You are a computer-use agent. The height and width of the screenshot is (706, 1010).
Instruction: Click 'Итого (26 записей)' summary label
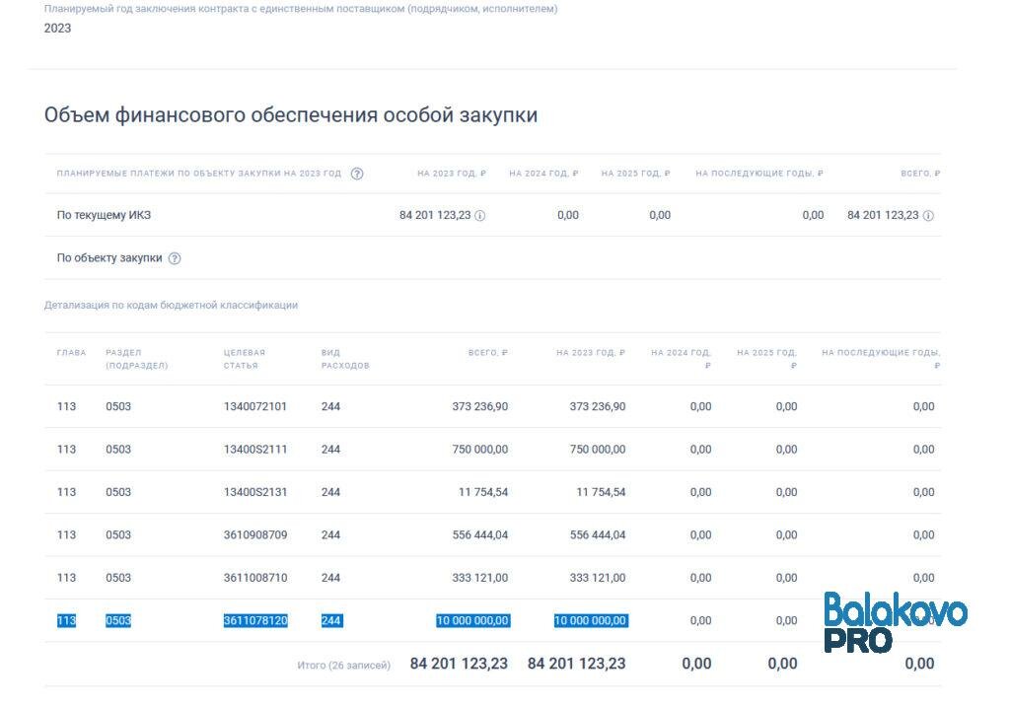click(344, 665)
